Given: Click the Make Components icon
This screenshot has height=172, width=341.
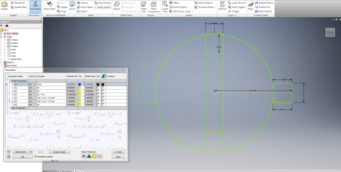Looking at the screenshot, I should (154, 7).
